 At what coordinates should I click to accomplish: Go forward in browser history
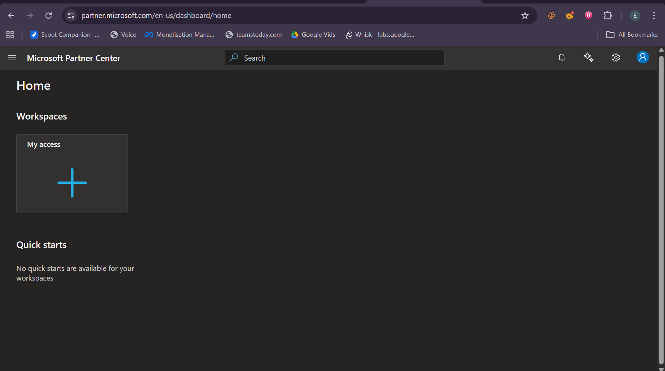click(x=30, y=16)
